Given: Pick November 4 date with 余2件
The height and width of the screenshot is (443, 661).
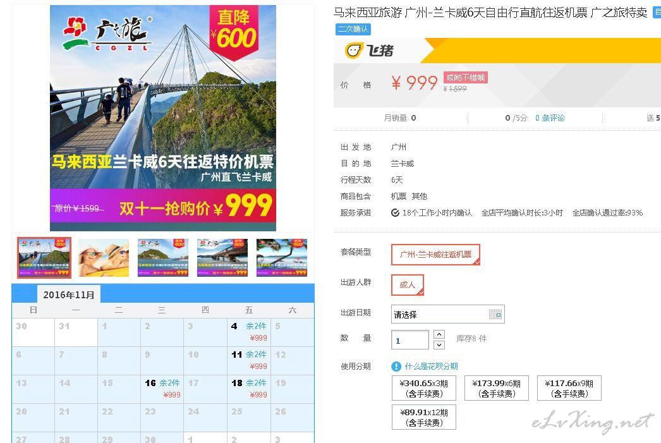Looking at the screenshot, I should click(249, 332).
